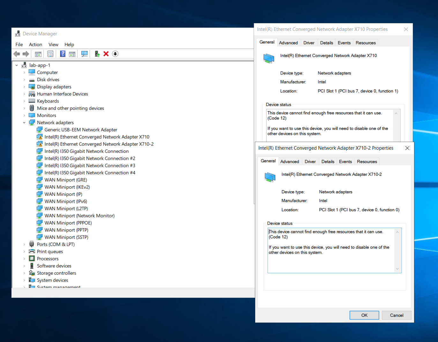The image size is (438, 342).
Task: Click the Forward arrow in Device Manager toolbar
Action: tap(26, 54)
